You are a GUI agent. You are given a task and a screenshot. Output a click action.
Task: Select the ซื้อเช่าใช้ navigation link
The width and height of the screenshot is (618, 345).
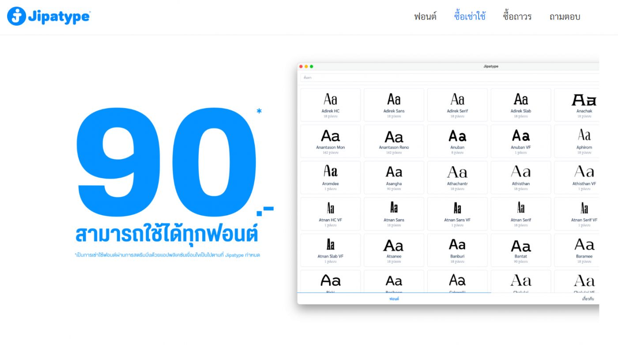(x=470, y=17)
